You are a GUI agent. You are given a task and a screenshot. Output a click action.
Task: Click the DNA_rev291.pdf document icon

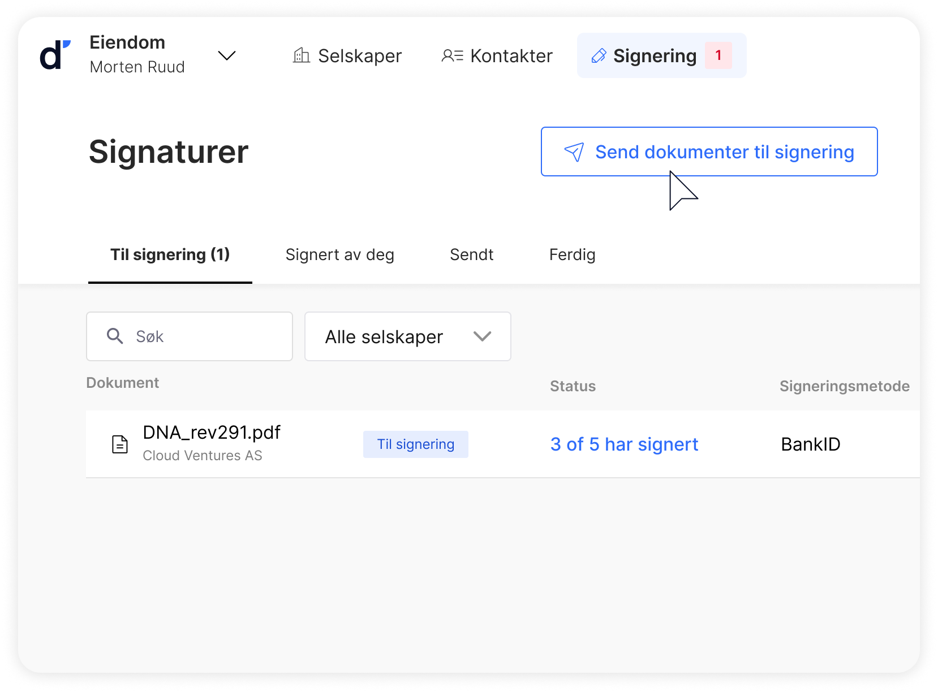[x=120, y=444]
